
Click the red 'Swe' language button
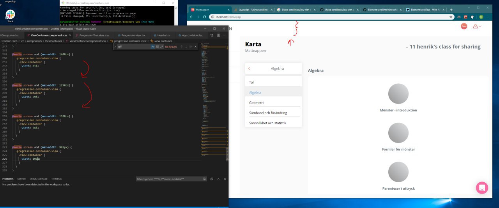tap(464, 26)
